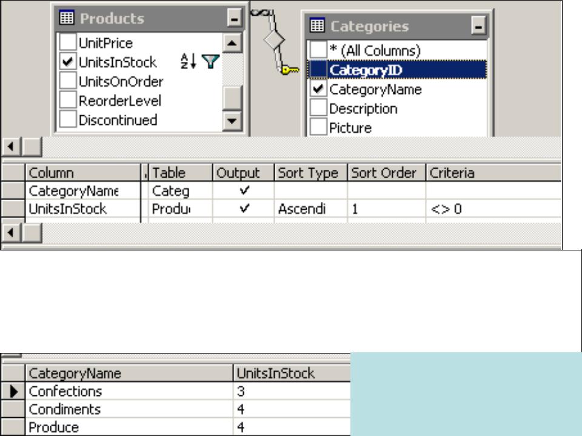Open the empty Sort Type cell for CategoryName

coord(310,190)
